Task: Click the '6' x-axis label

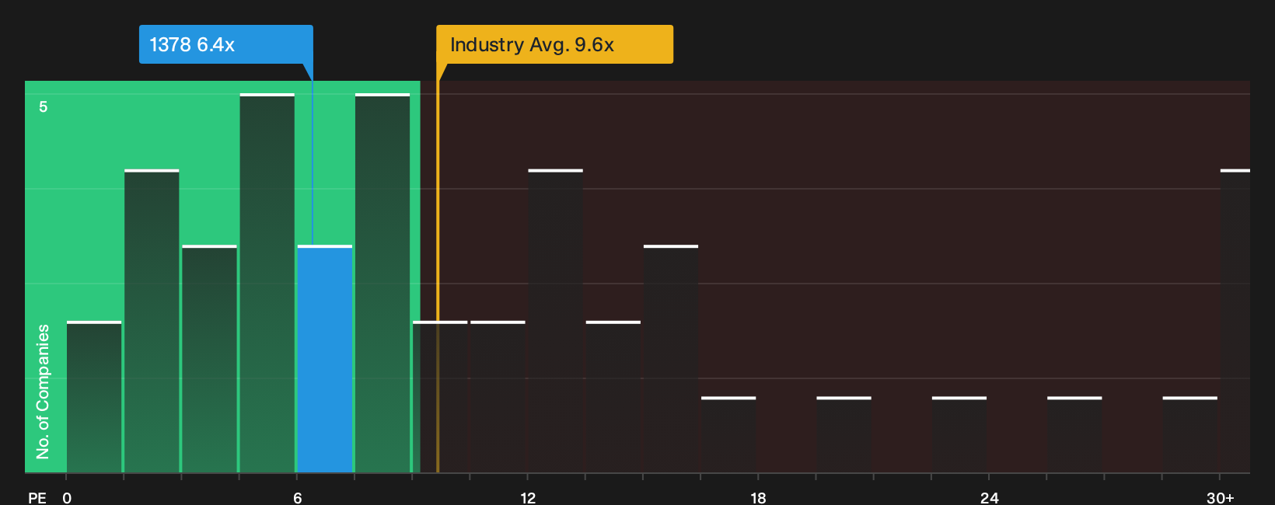Action: [x=297, y=498]
